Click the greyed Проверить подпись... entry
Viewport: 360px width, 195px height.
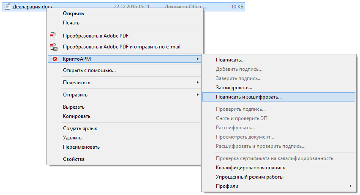click(x=241, y=109)
